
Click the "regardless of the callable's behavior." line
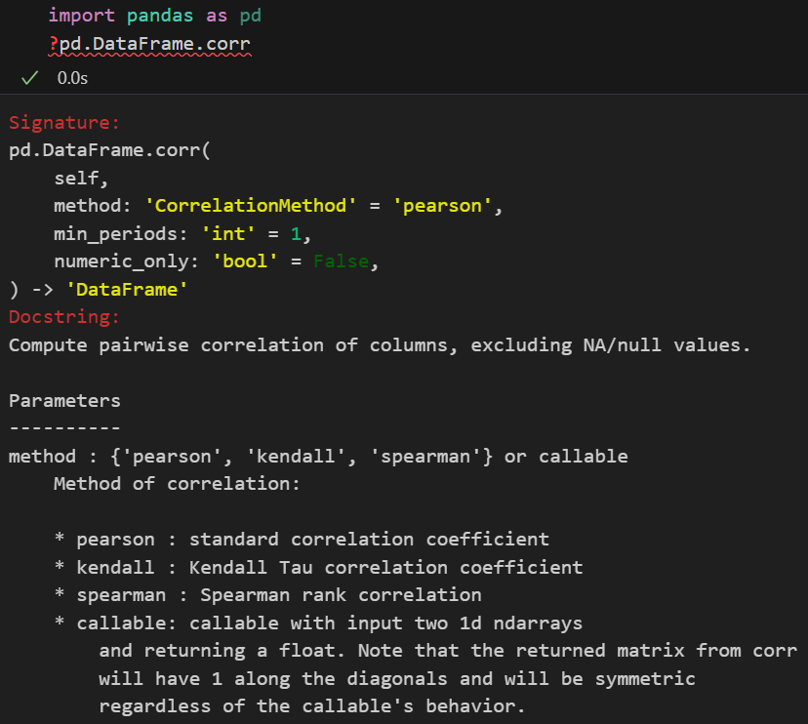(311, 706)
